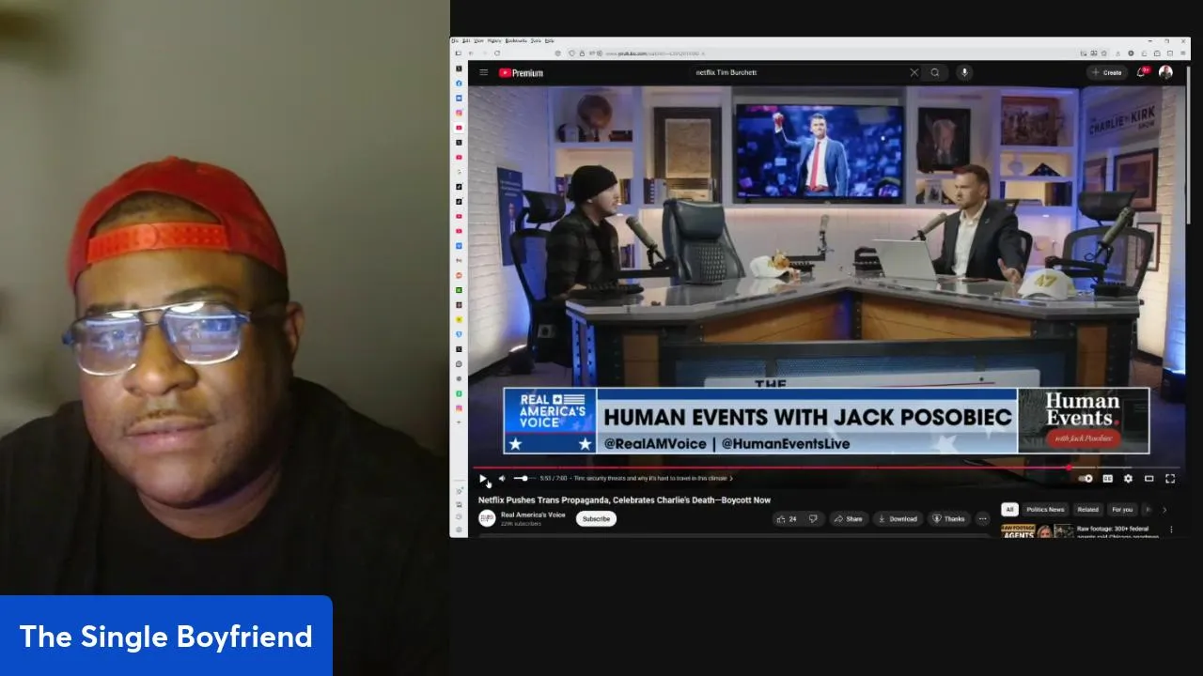Select the 'All' filter chip
Image resolution: width=1203 pixels, height=676 pixels.
pos(1009,509)
